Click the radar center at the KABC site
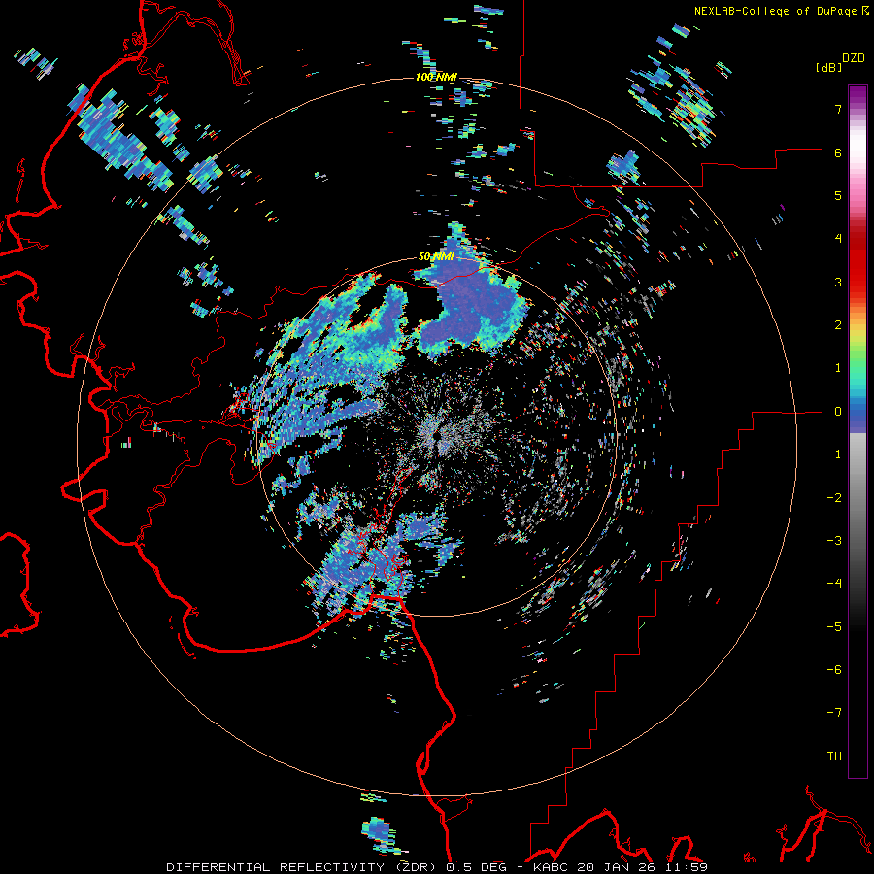874x874 pixels. pos(436,436)
